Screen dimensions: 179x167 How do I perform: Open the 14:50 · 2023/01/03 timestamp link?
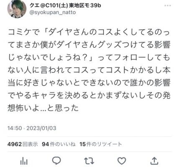(x=32, y=128)
